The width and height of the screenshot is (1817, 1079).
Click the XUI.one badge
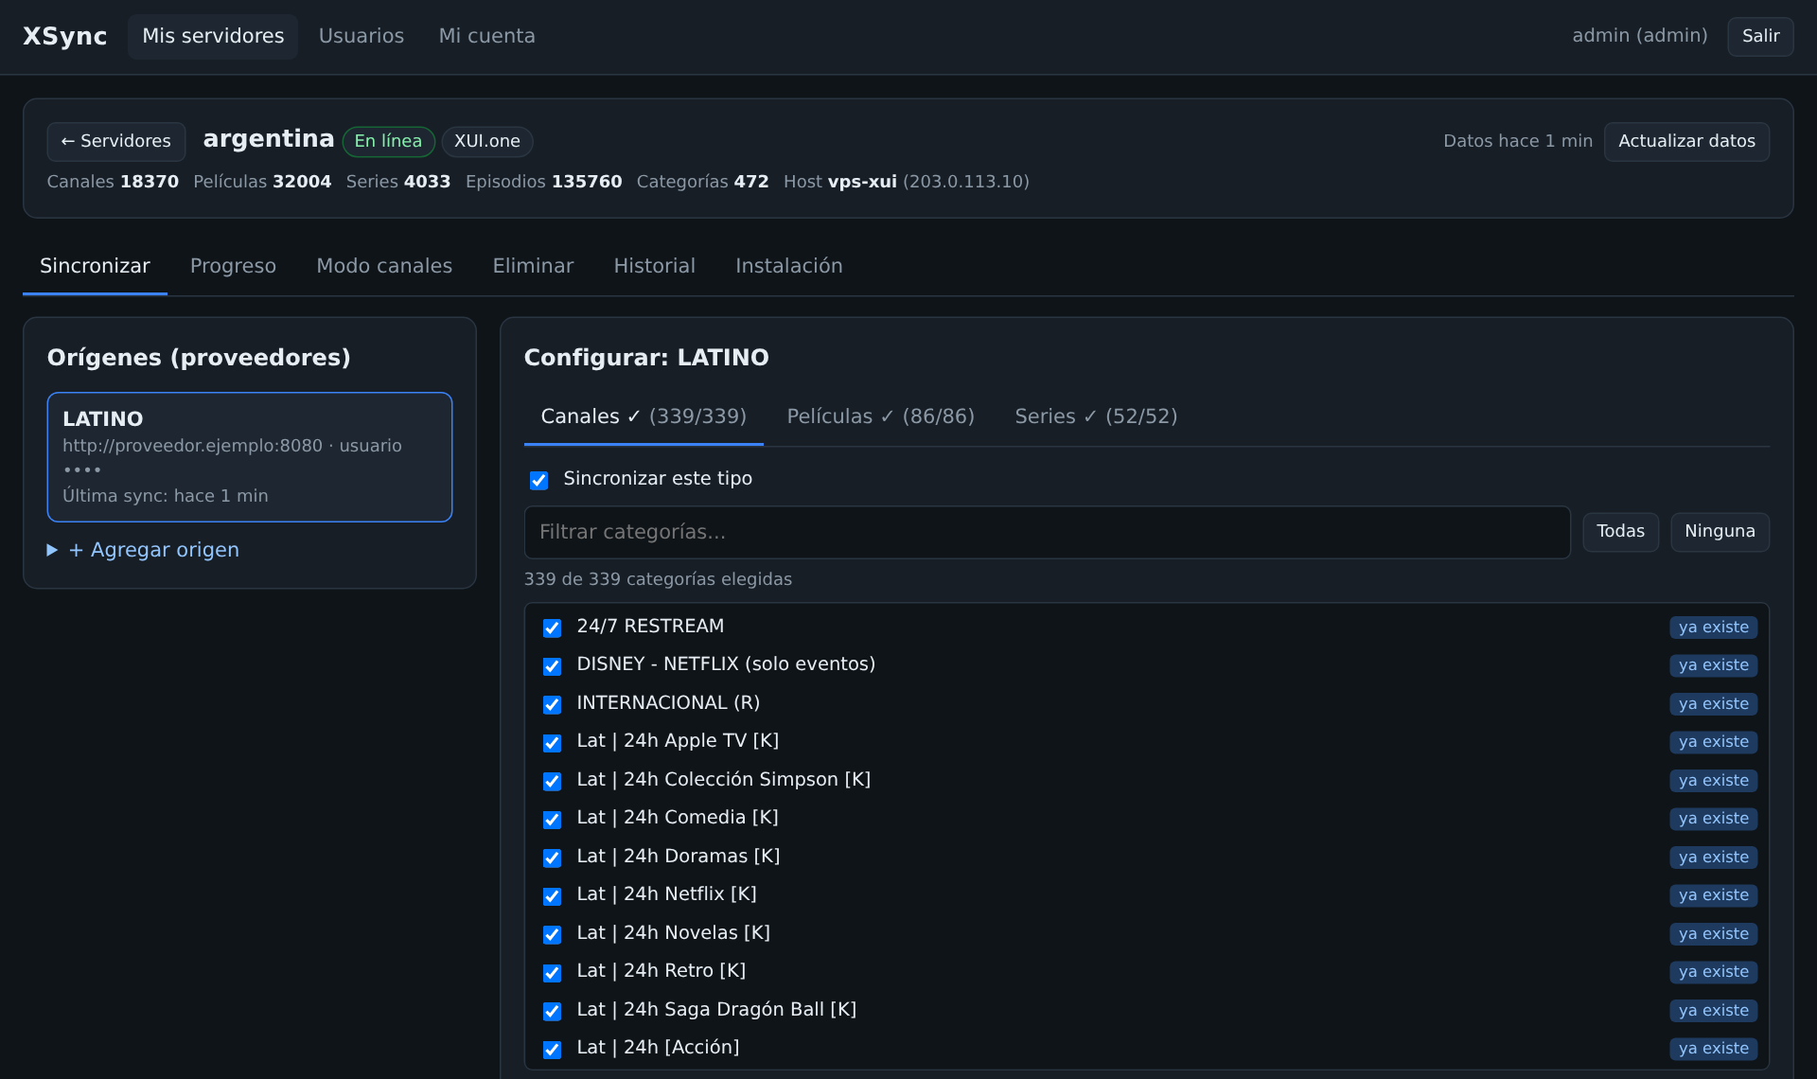pos(487,141)
